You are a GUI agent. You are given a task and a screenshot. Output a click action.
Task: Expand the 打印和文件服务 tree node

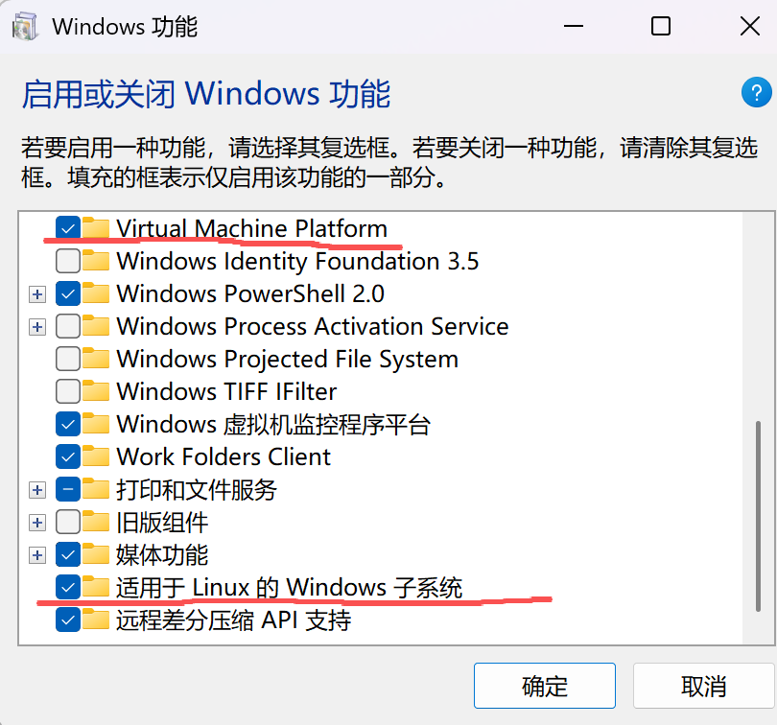point(37,490)
